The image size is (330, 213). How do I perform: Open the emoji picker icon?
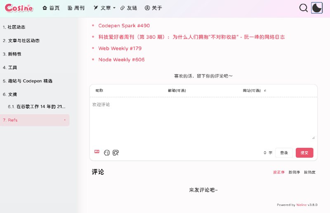coord(107,153)
